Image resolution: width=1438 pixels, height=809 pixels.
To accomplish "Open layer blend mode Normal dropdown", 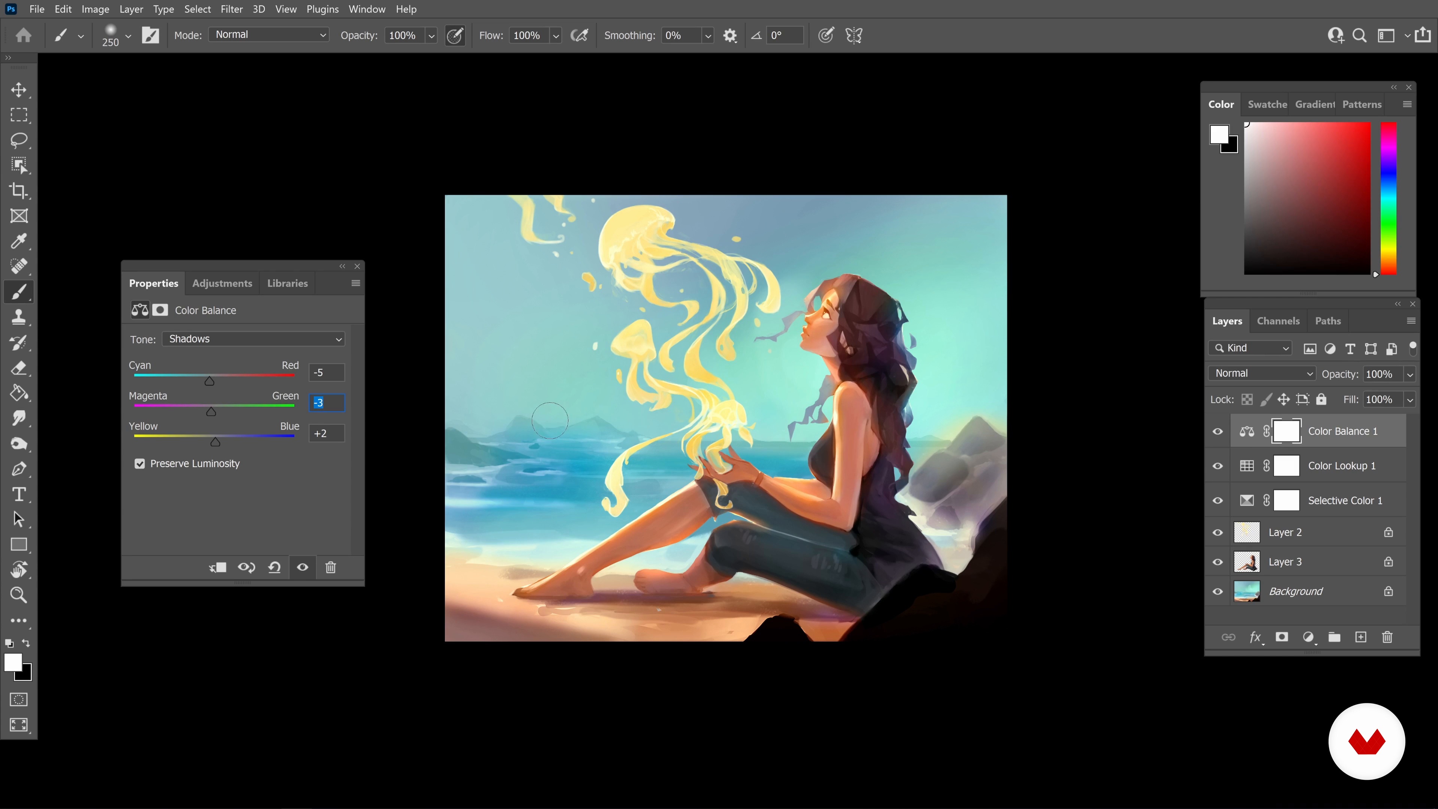I will tap(1262, 373).
